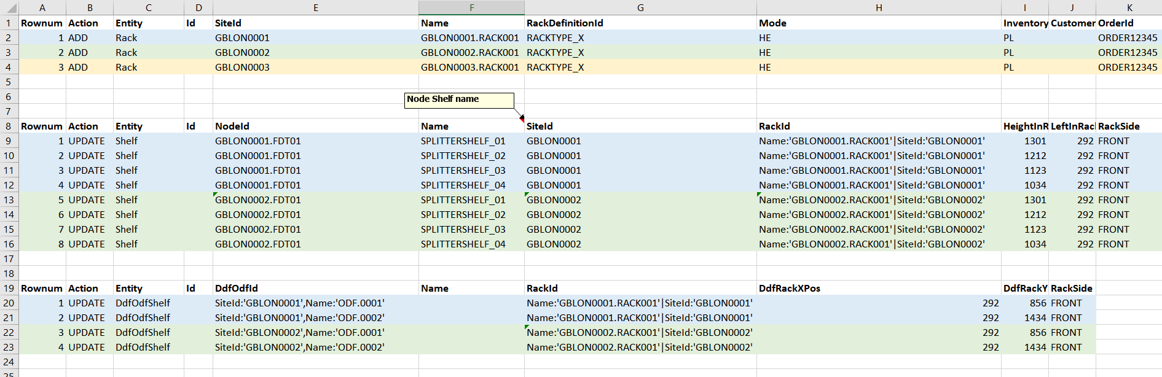Viewport: 1162px width, 377px height.
Task: Select SPLITTERSHELF_04 in row 12
Action: 471,185
